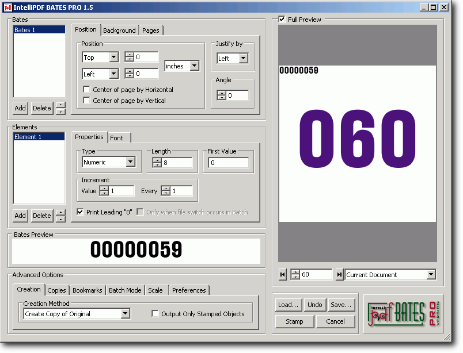Click the Load... button
Viewport: 463px width, 353px height.
[x=288, y=305]
